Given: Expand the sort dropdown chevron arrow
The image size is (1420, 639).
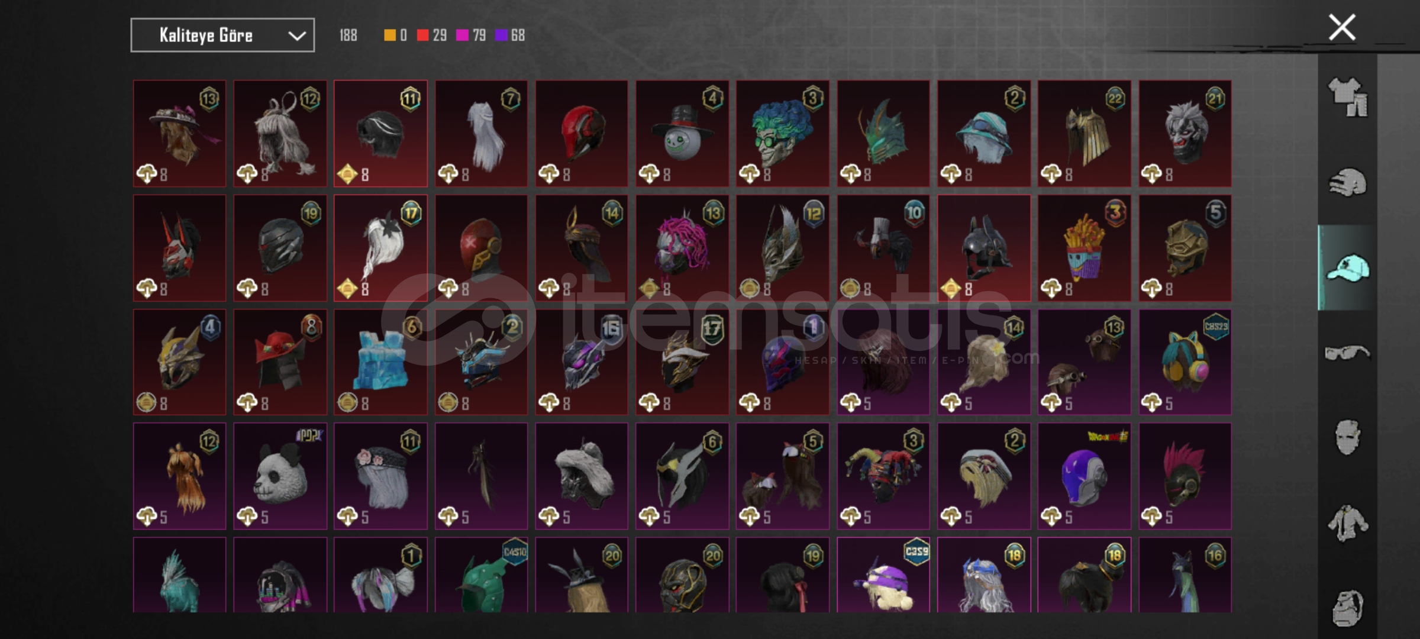Looking at the screenshot, I should coord(296,36).
